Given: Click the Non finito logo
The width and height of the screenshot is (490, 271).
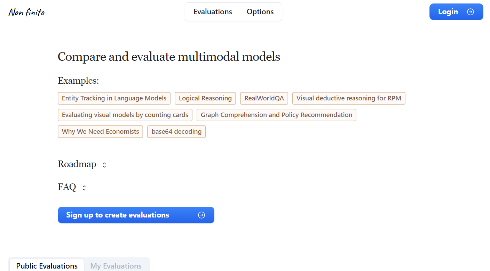Looking at the screenshot, I should tap(26, 11).
